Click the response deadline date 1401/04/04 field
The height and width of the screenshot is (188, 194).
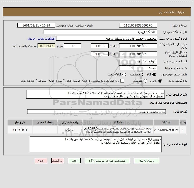point(138,46)
